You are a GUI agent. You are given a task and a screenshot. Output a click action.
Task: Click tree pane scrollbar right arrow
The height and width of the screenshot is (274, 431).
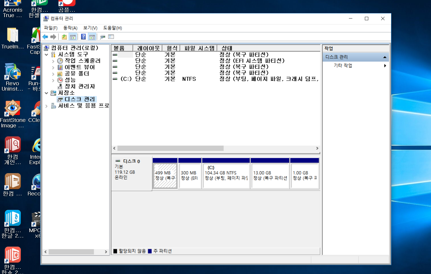106,252
